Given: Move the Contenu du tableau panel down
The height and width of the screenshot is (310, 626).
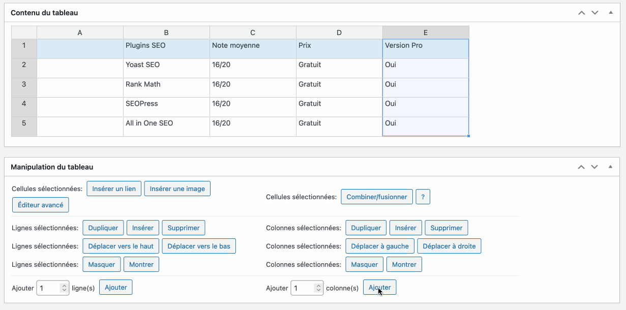Looking at the screenshot, I should [595, 13].
